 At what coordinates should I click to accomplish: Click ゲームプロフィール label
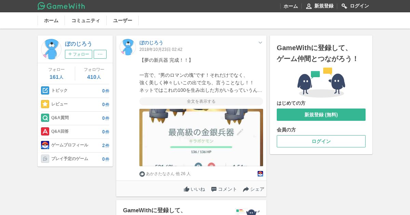[70, 145]
